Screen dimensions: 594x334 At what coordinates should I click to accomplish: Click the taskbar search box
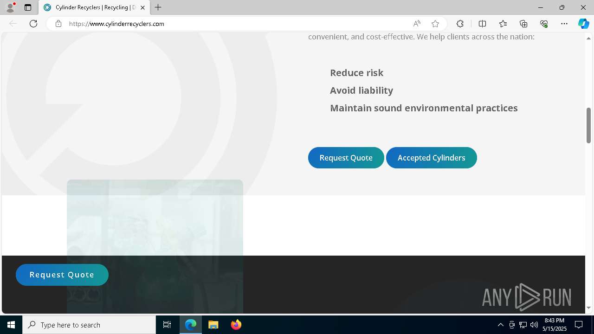click(x=89, y=325)
